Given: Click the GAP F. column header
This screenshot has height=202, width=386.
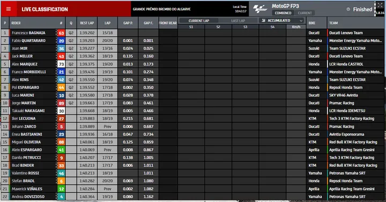Looking at the screenshot, I should click(148, 23).
